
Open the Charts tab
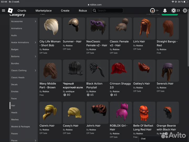(x=22, y=11)
